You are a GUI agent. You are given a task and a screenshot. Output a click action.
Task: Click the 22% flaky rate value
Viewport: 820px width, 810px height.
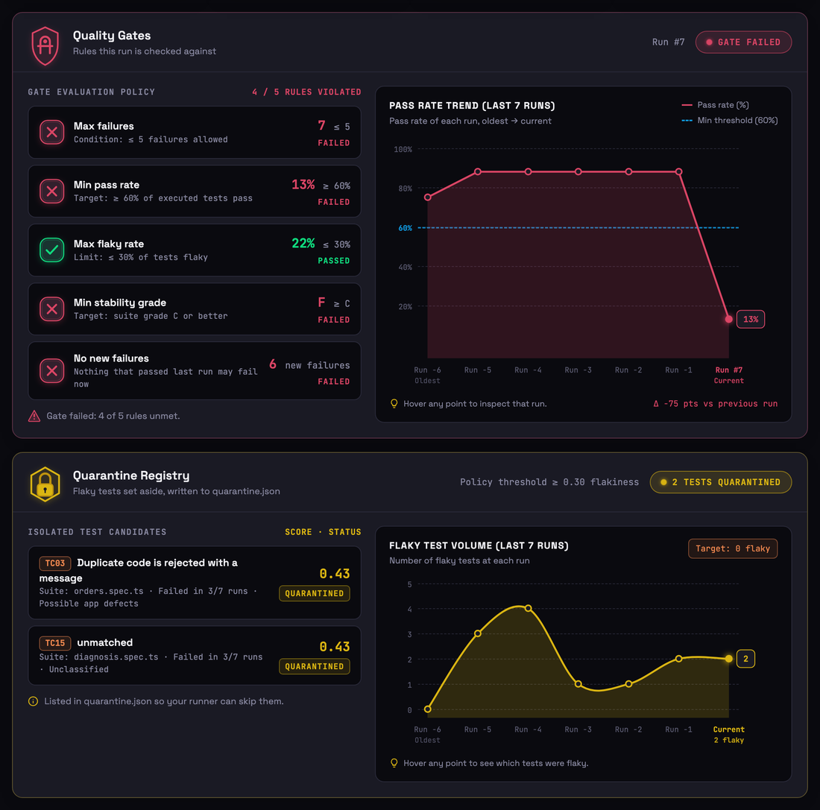(303, 243)
